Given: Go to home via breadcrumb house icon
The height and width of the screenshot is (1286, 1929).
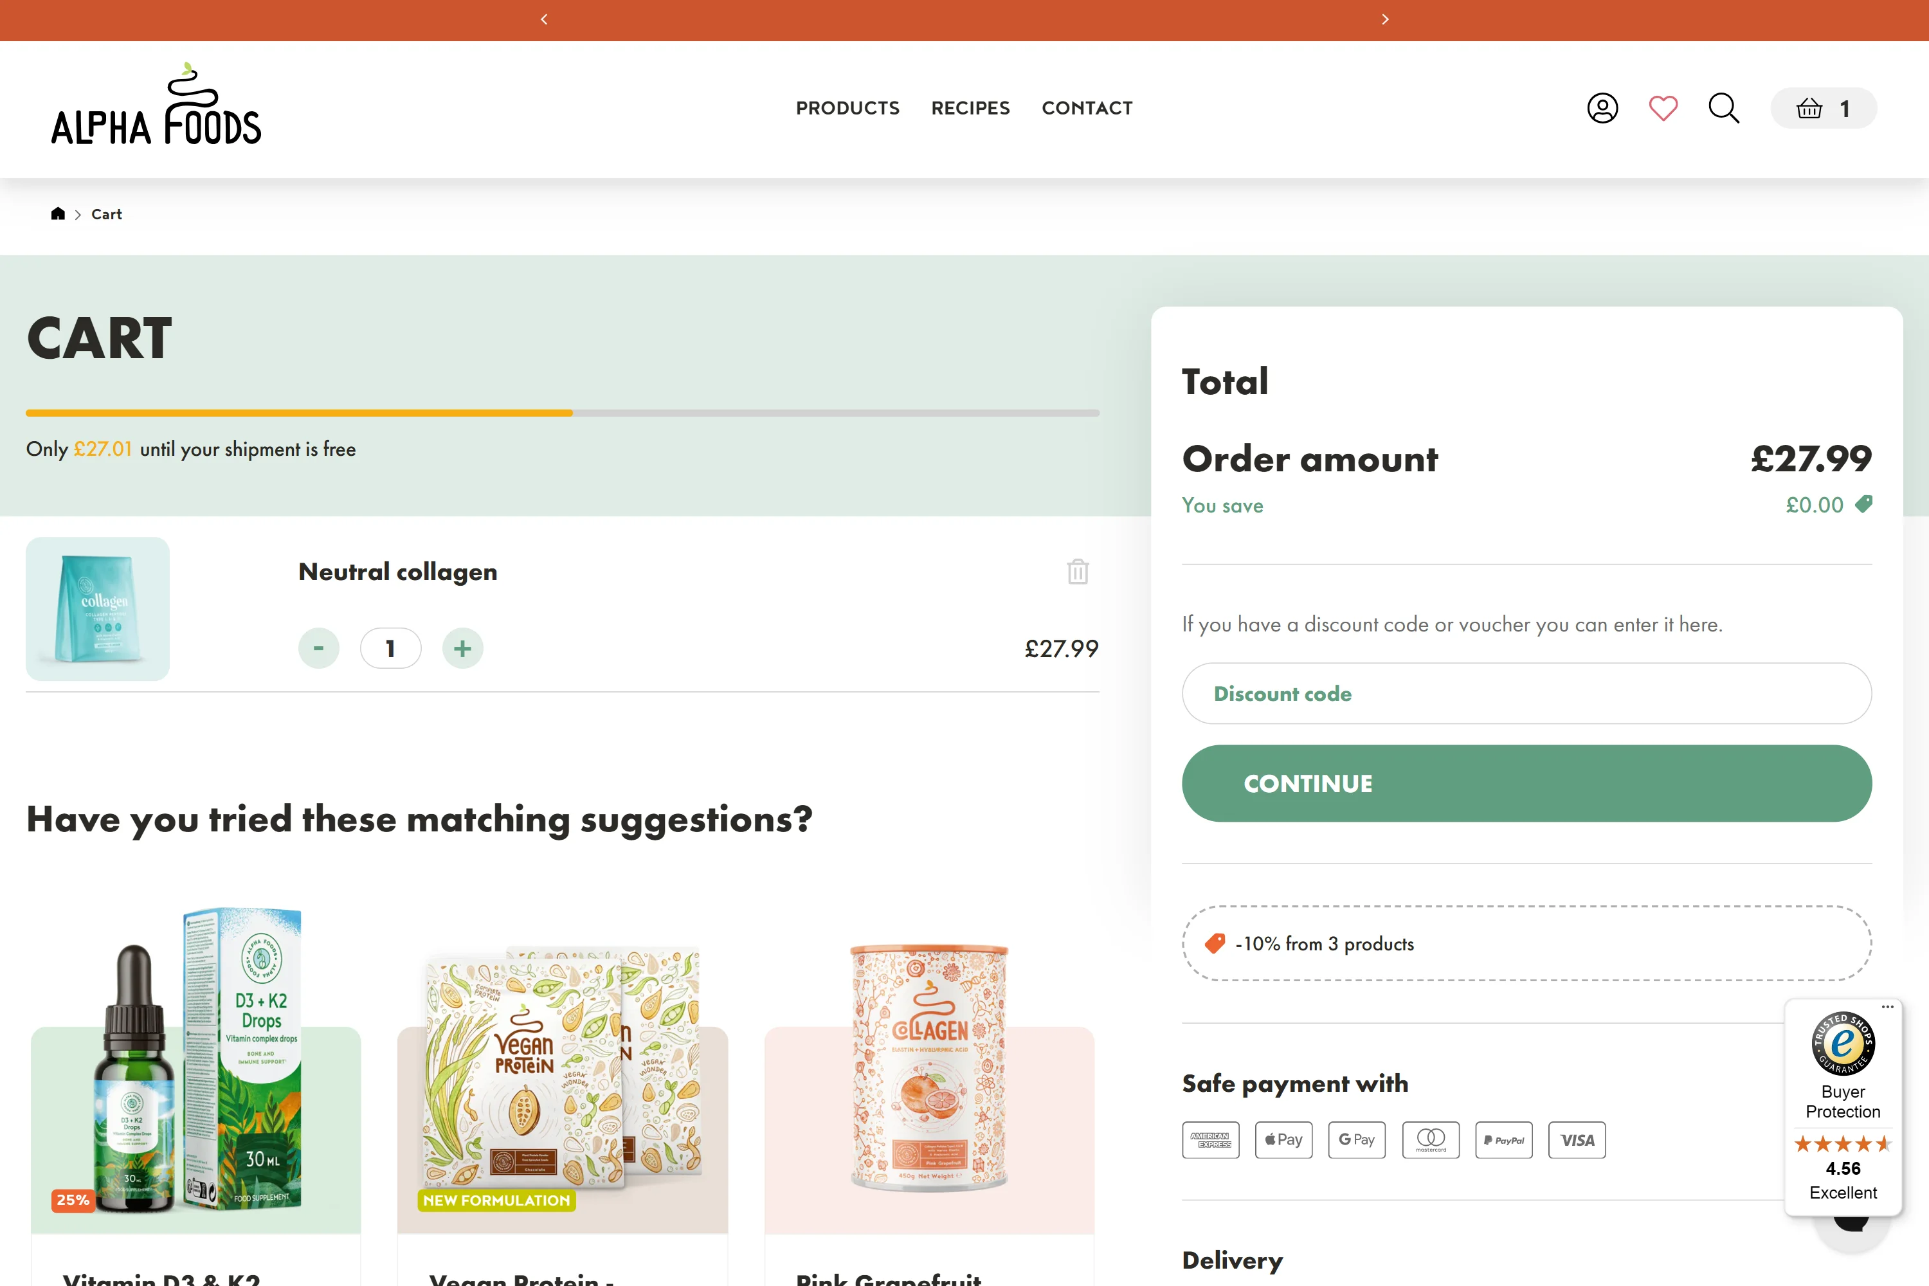Looking at the screenshot, I should pos(57,214).
